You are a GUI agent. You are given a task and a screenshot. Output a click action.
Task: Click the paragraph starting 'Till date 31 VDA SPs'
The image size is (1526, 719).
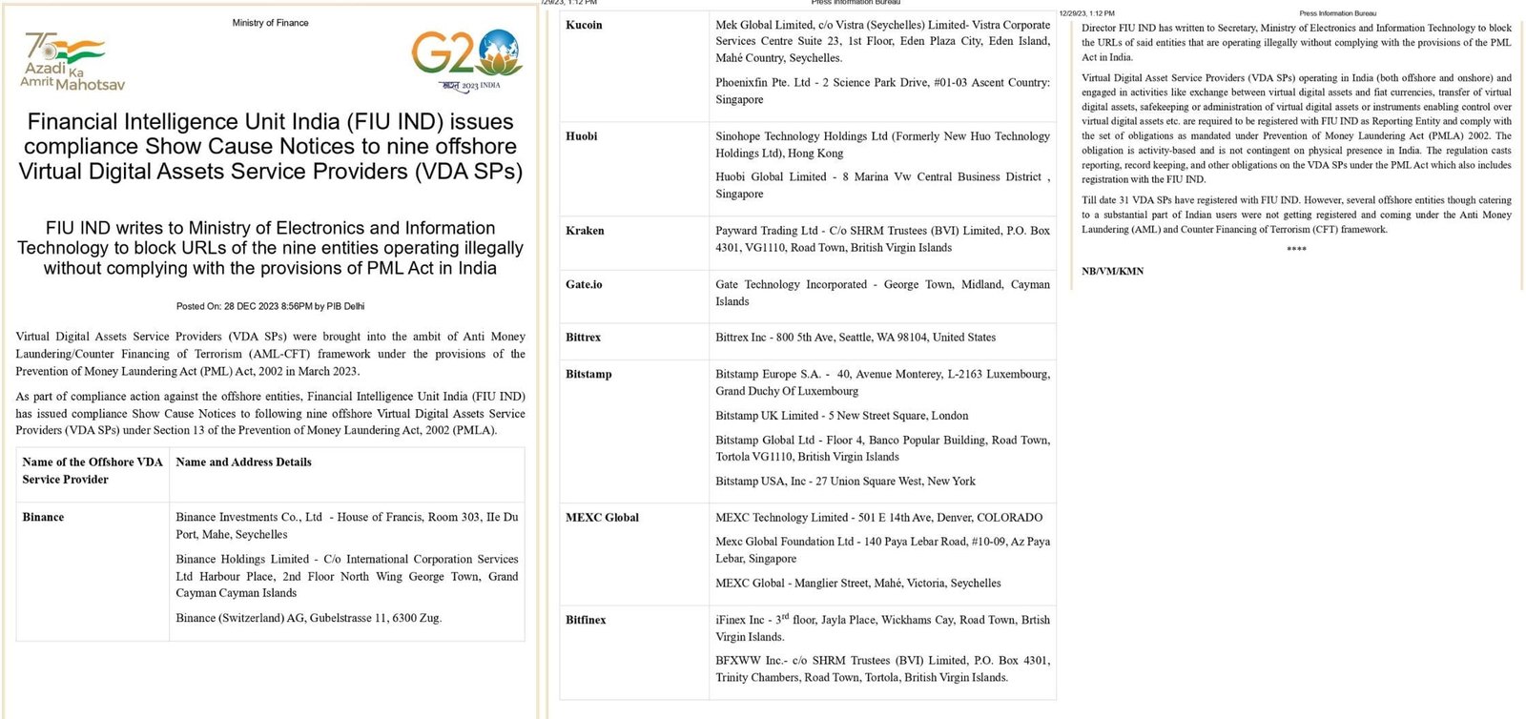(x=1296, y=215)
